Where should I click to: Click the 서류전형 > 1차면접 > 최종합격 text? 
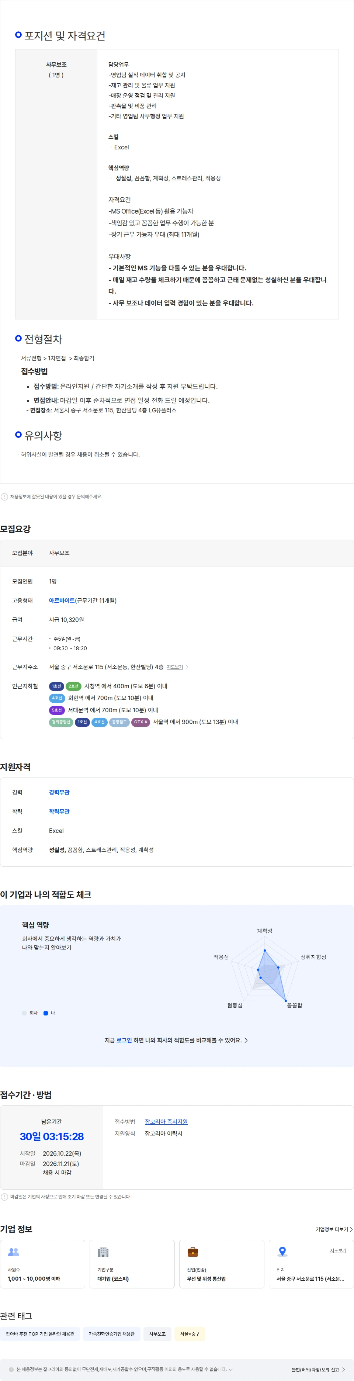click(58, 358)
